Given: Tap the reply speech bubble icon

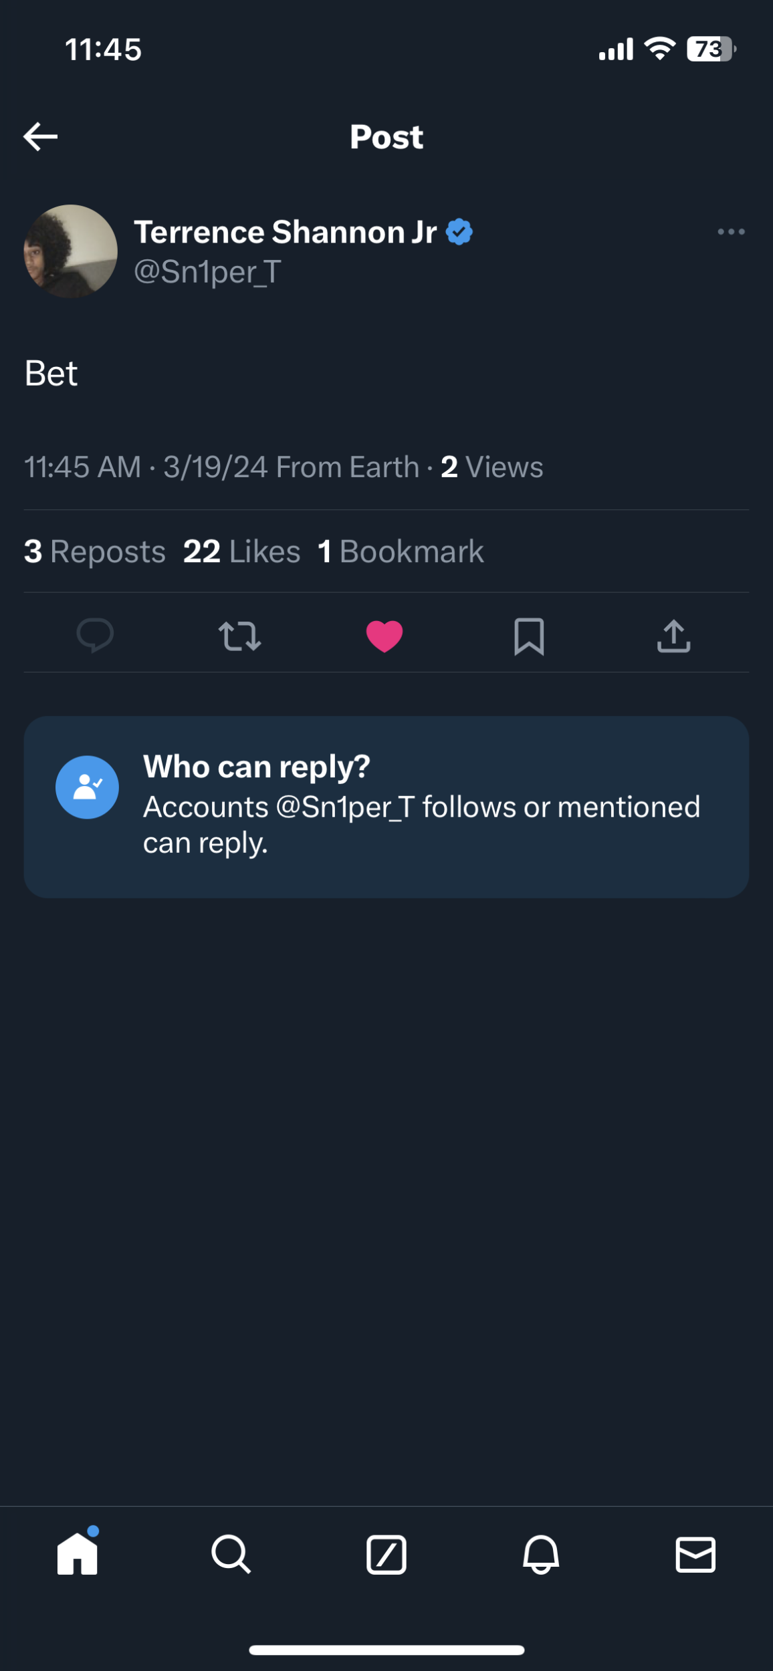Looking at the screenshot, I should (x=95, y=635).
